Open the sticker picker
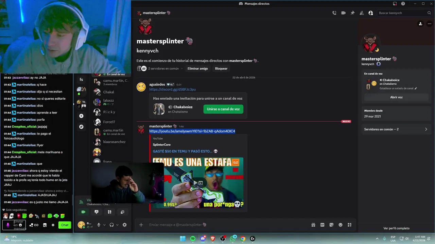 [x=331, y=225]
